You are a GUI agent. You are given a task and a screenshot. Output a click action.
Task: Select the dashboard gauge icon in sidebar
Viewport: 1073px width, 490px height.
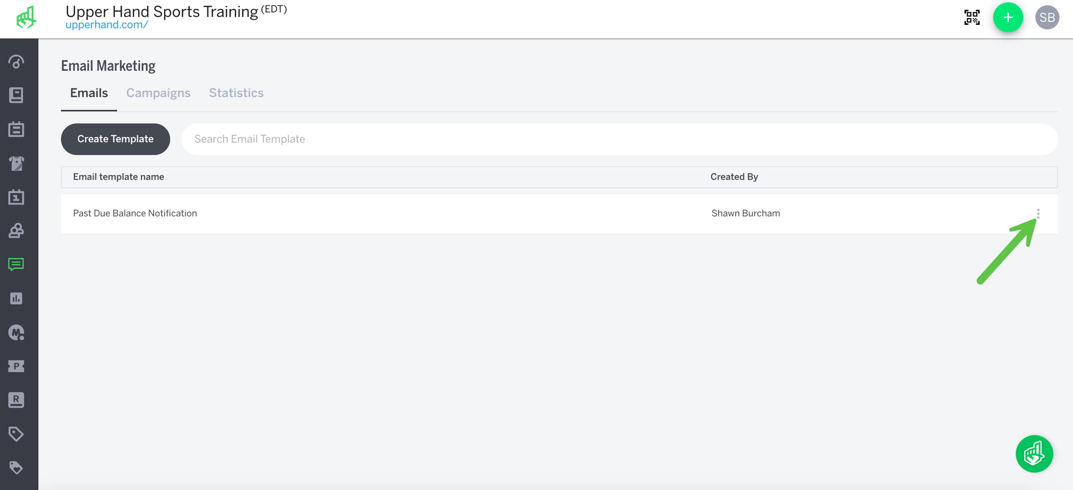[x=17, y=62]
